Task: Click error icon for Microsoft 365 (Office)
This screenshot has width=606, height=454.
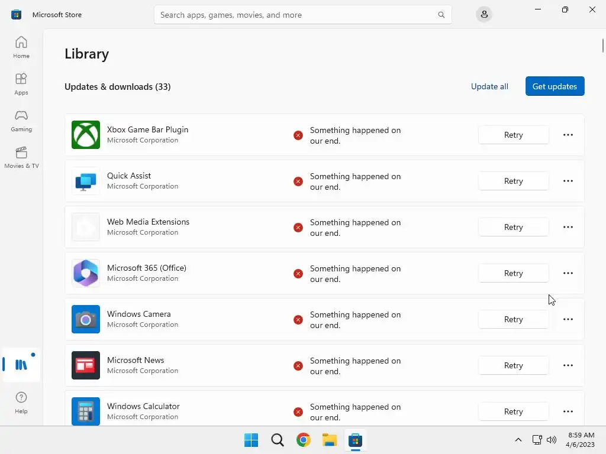Action: tap(298, 274)
